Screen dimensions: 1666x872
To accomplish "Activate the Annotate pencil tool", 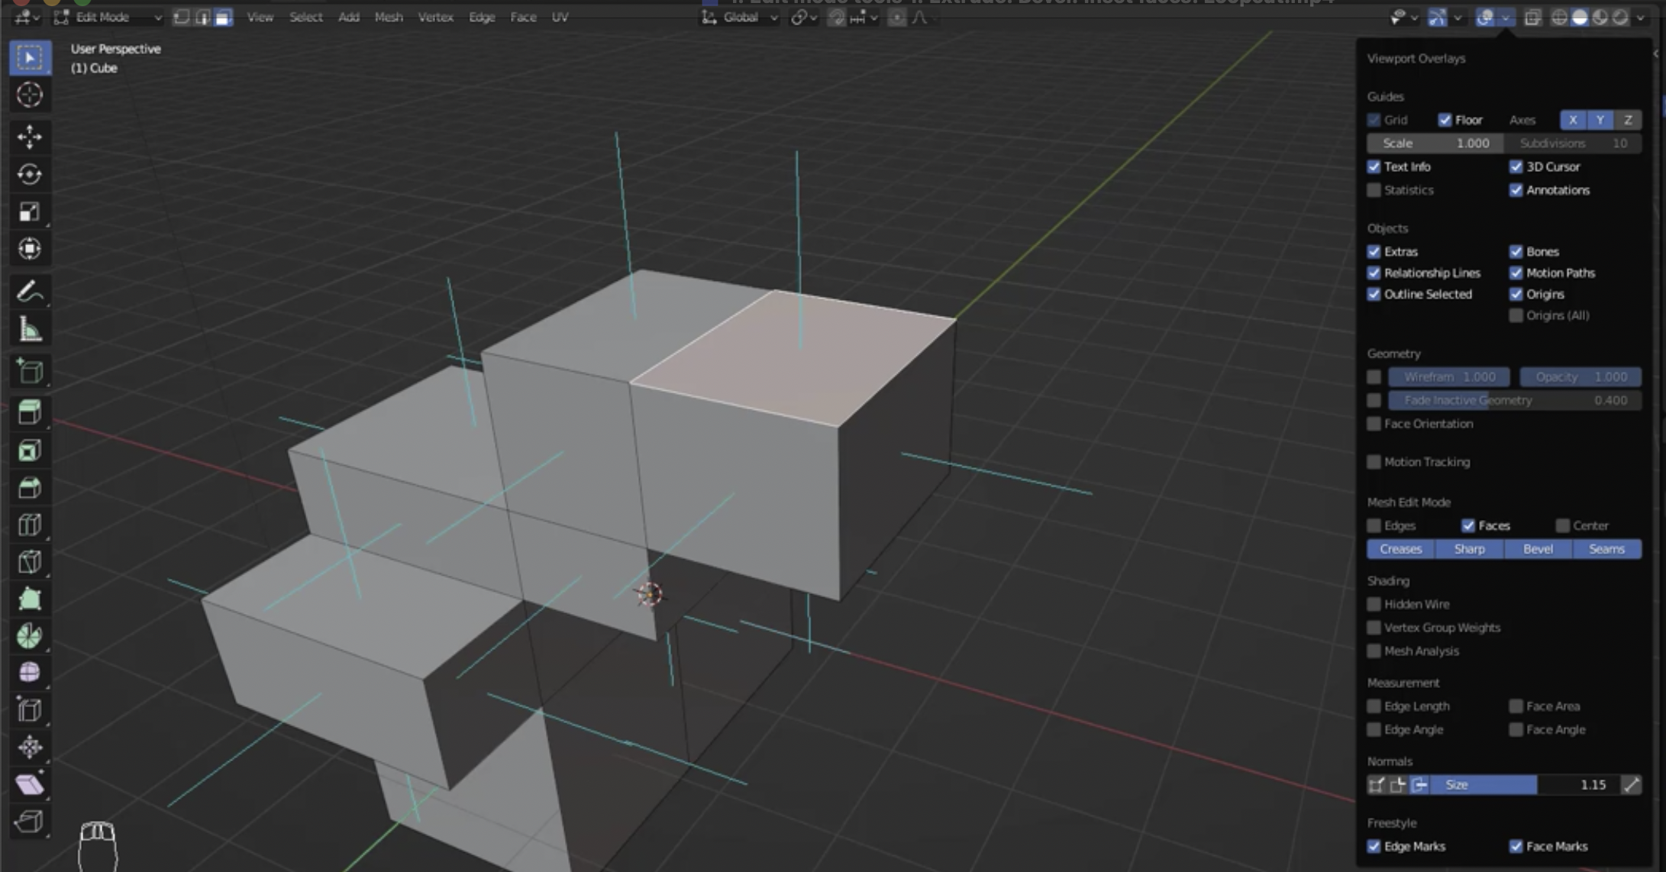I will click(30, 292).
